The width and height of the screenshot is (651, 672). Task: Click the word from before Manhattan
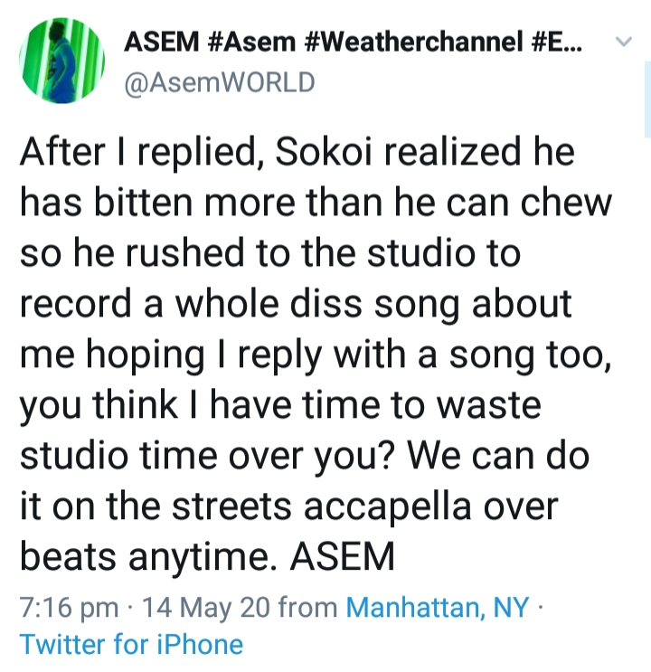(x=307, y=607)
